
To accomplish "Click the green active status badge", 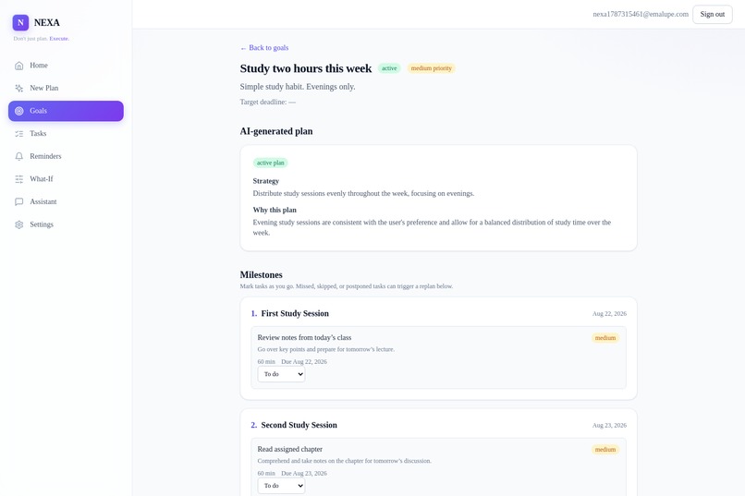I will point(389,68).
